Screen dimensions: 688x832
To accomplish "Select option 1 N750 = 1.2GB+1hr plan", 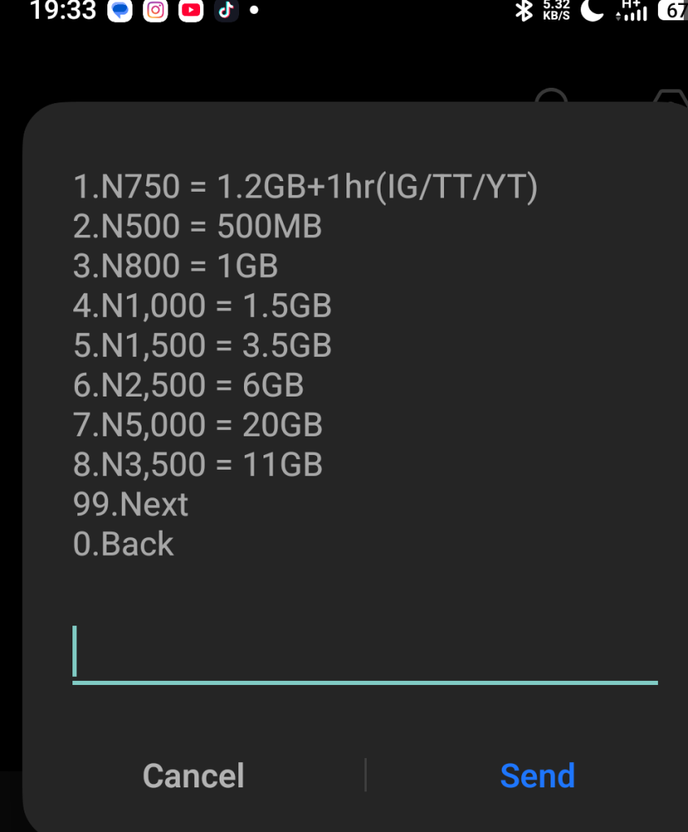I will (305, 188).
